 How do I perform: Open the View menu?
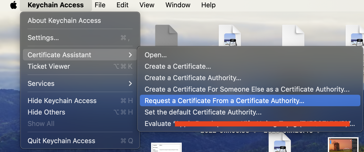147,5
